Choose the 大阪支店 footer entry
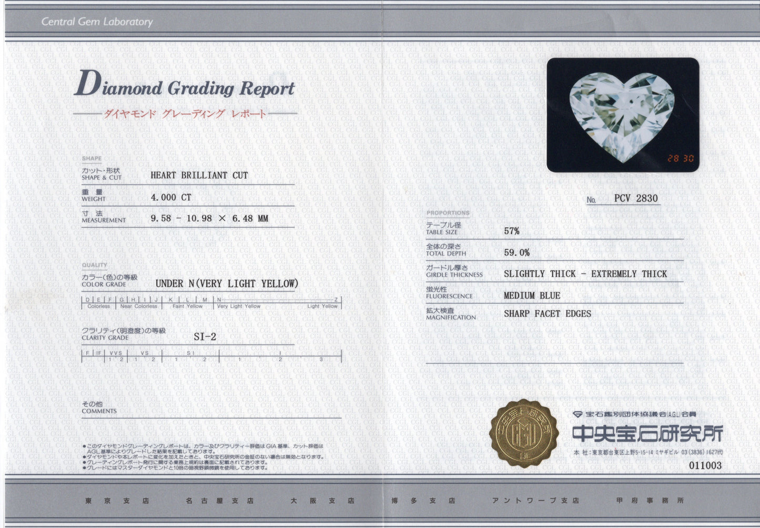The height and width of the screenshot is (528, 760). 322,501
